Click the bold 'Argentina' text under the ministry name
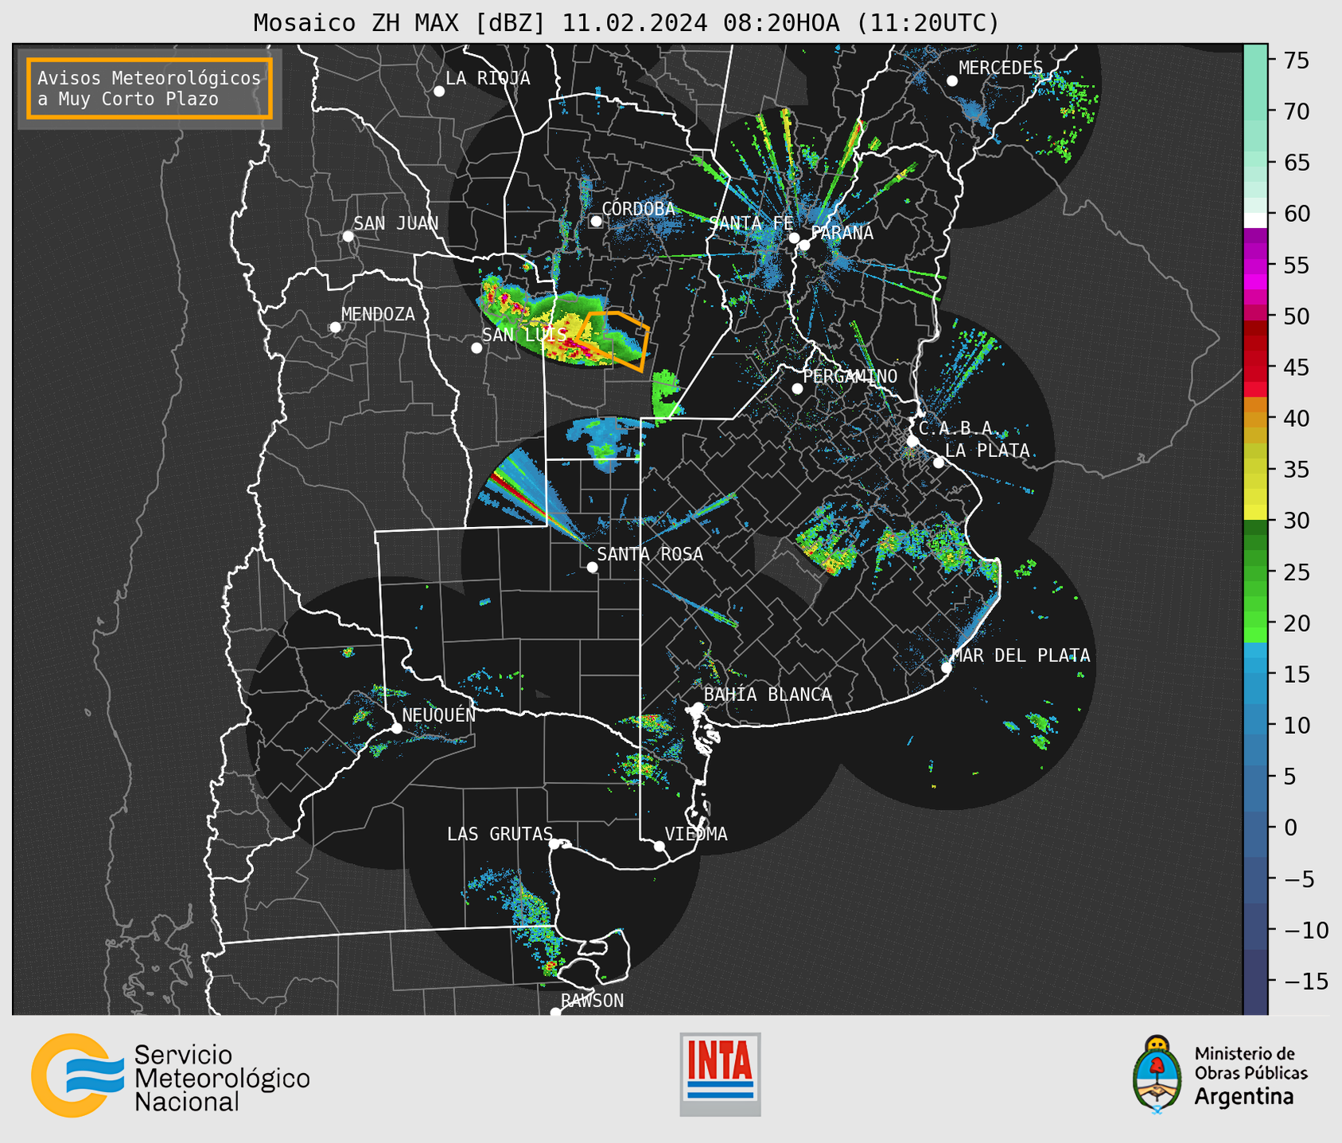 [x=1244, y=1097]
